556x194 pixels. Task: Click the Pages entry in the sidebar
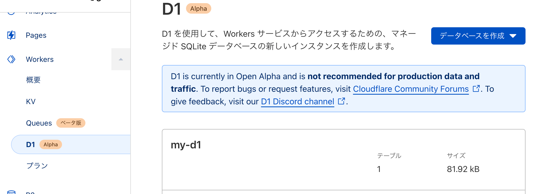point(36,35)
